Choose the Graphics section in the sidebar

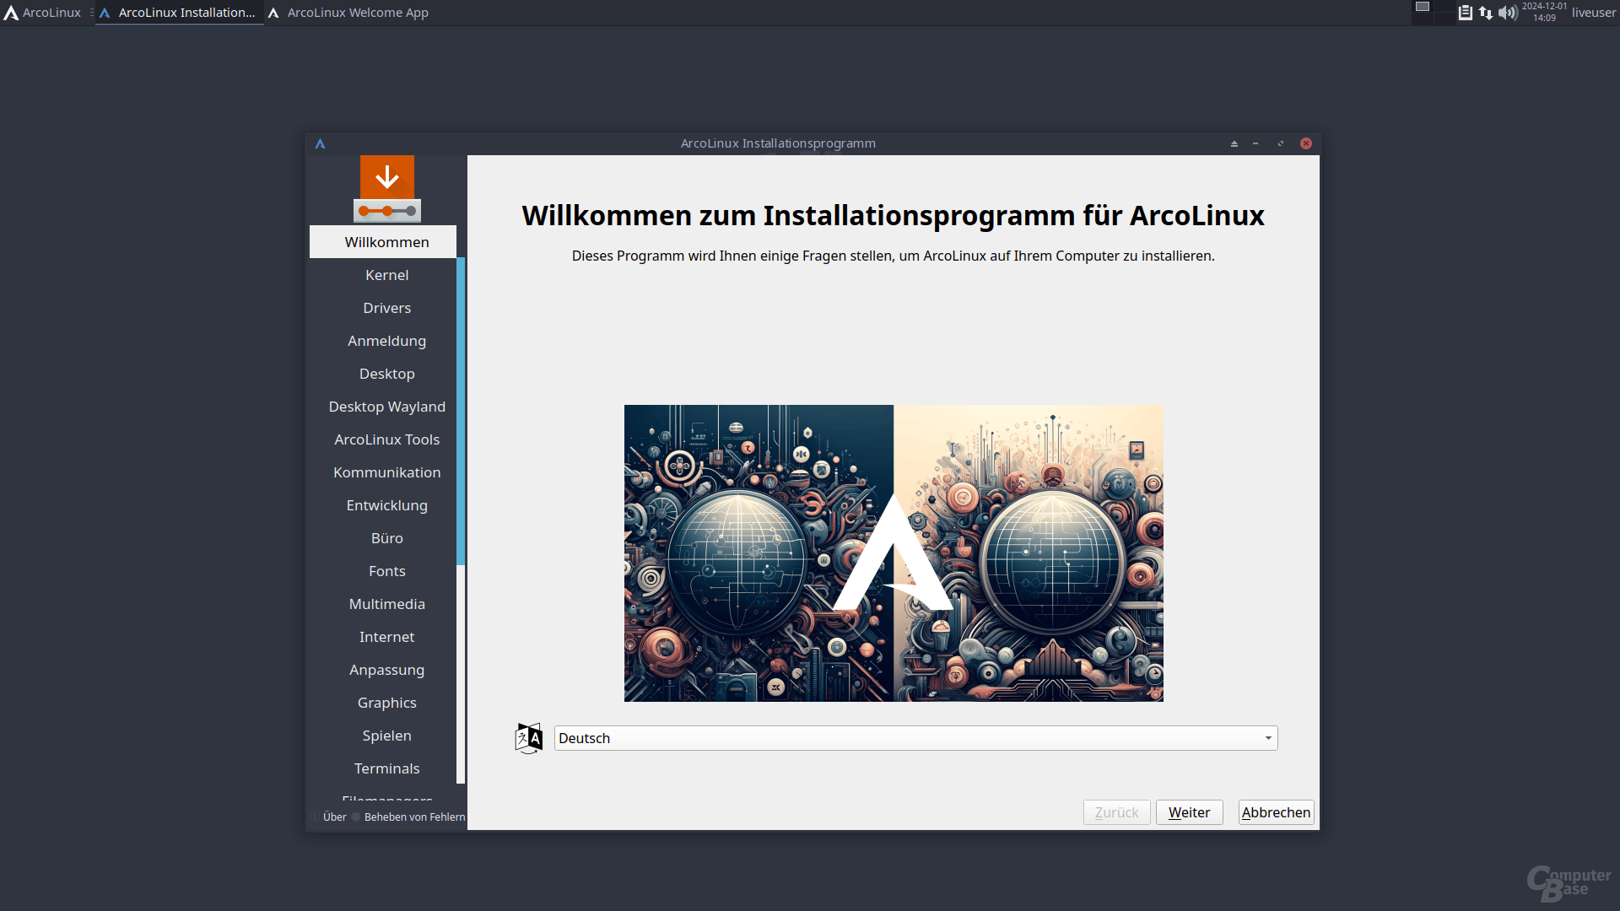click(x=386, y=702)
